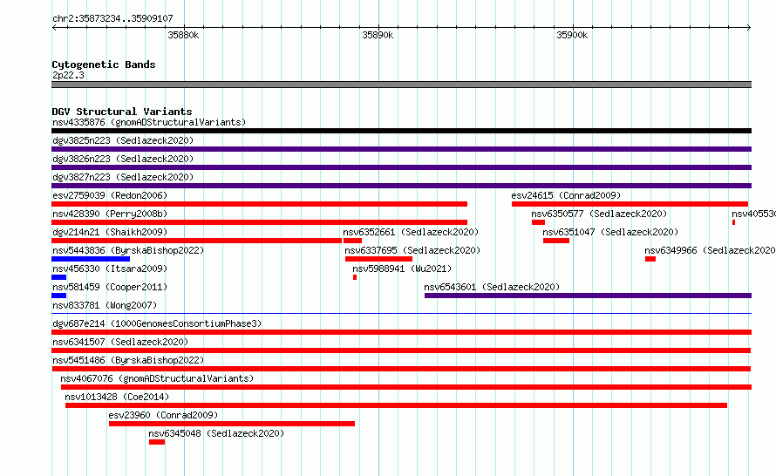Click the DGV Structural Variants track title
The height and width of the screenshot is (476, 776).
point(122,112)
